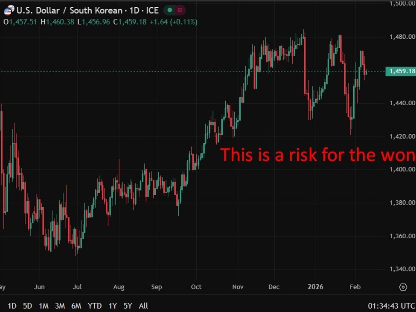Screen dimensions: 416x312
Task: Choose the 6M time range
Action: click(x=76, y=306)
